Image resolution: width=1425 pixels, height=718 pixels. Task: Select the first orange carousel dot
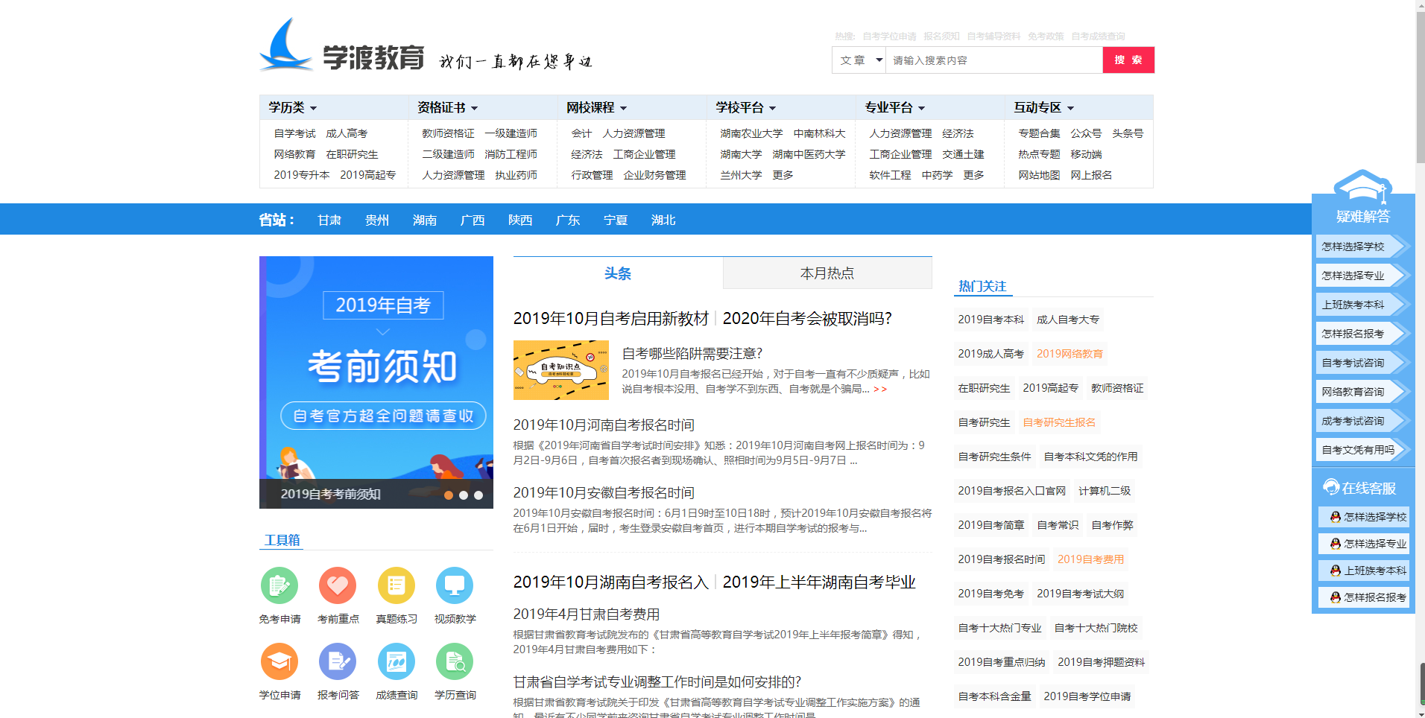(449, 495)
